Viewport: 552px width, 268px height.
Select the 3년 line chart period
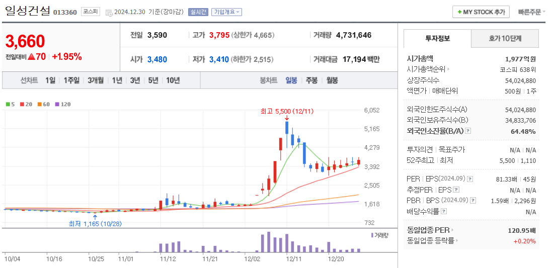pos(135,80)
